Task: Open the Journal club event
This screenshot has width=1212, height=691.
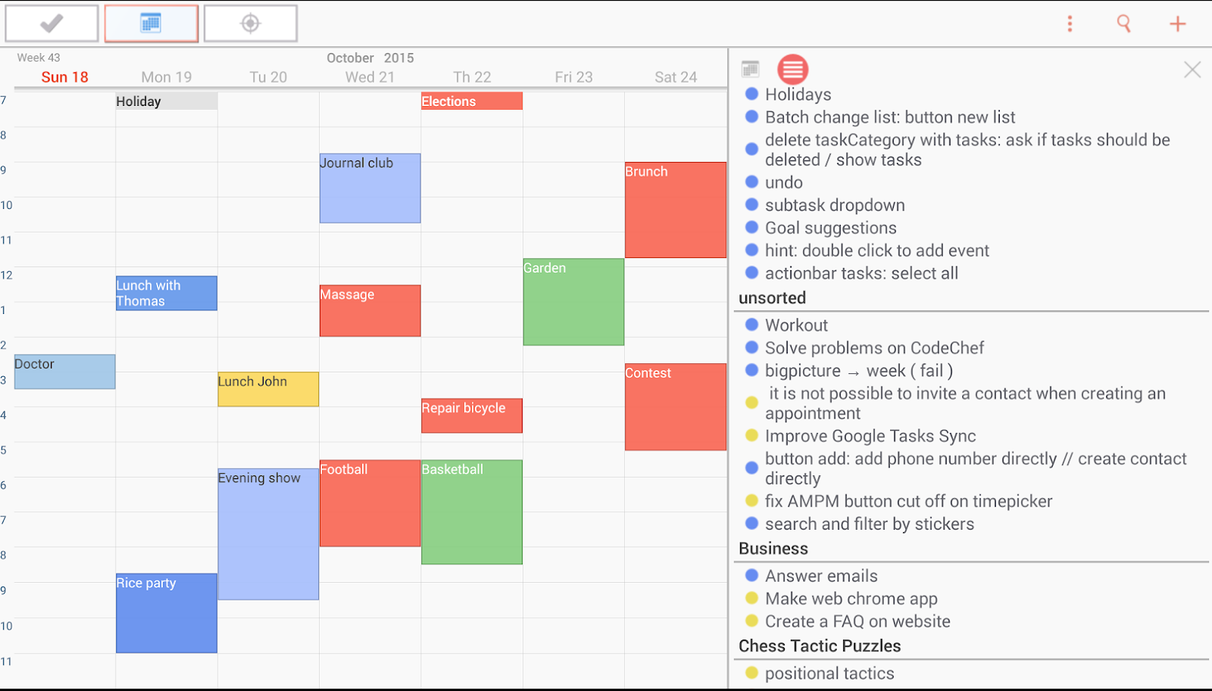Action: (370, 188)
